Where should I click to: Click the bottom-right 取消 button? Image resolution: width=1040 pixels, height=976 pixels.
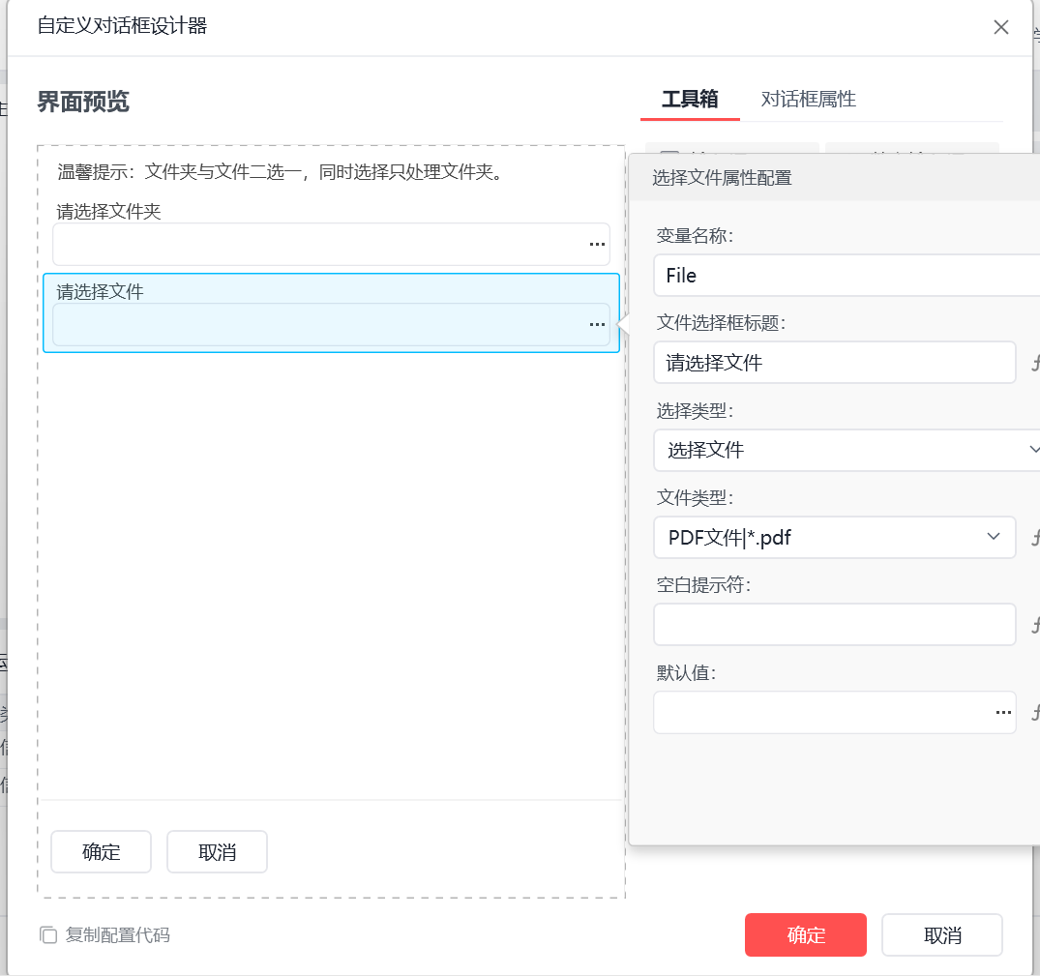[942, 934]
